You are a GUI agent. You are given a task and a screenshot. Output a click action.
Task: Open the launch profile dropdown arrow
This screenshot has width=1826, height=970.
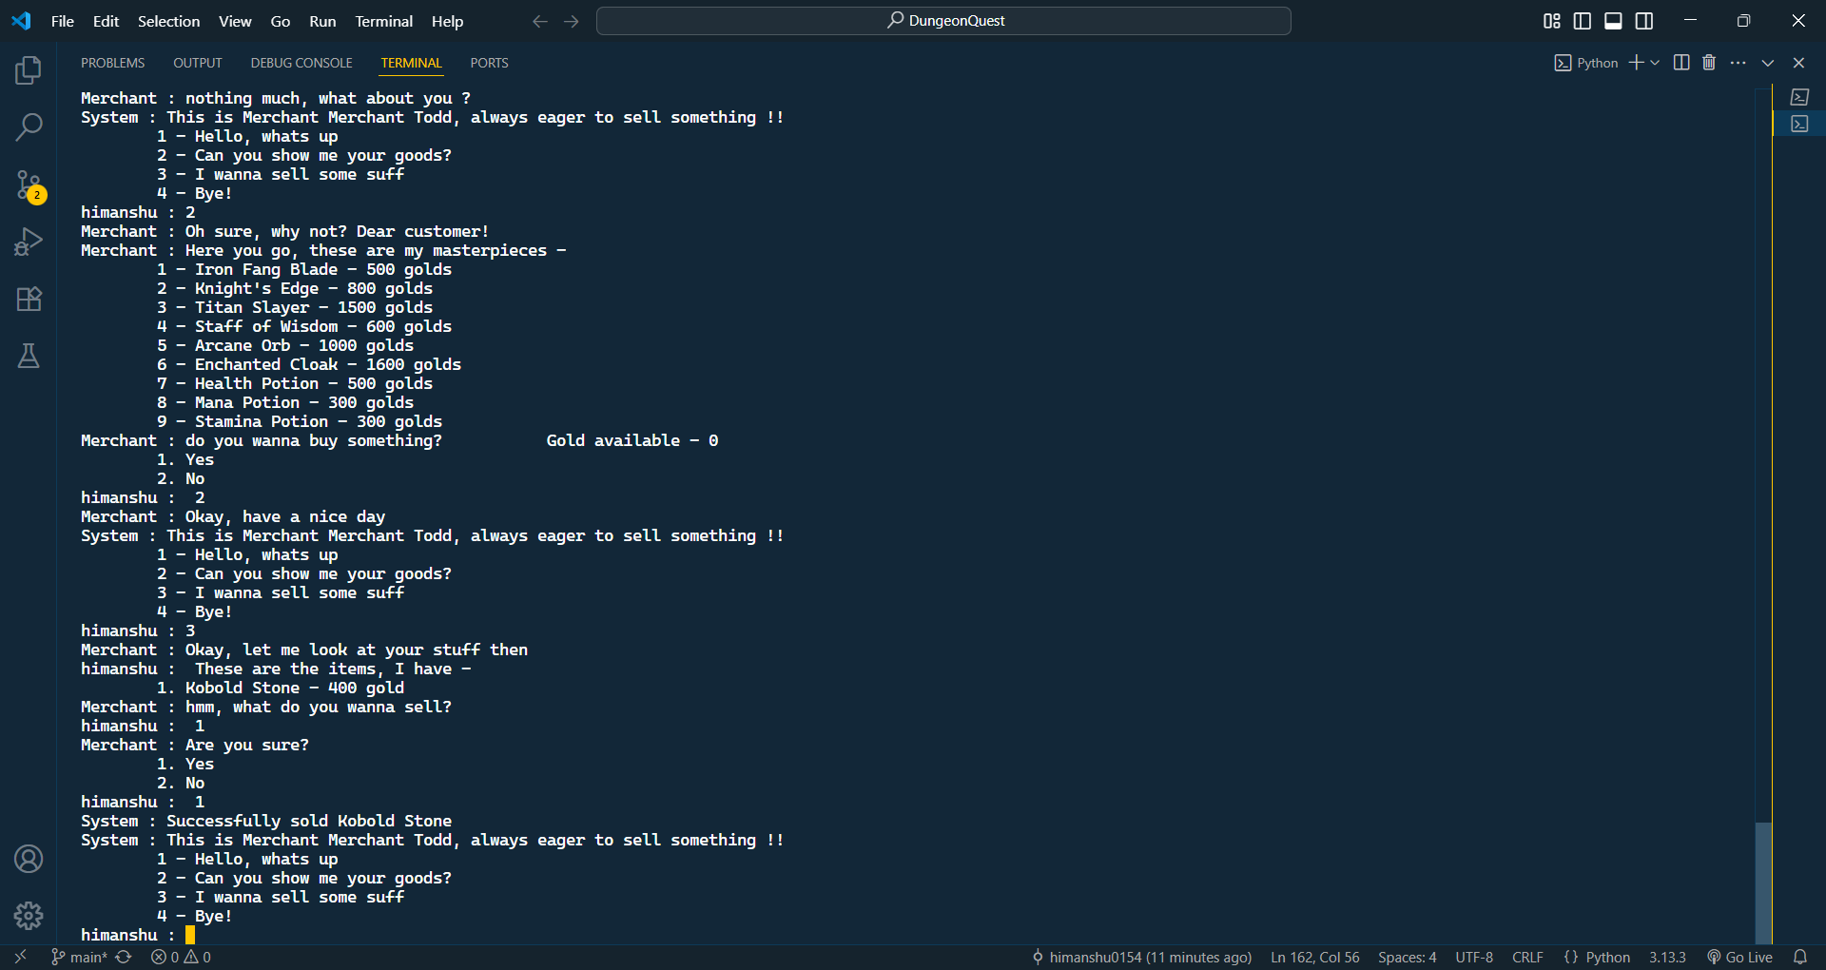point(1655,63)
